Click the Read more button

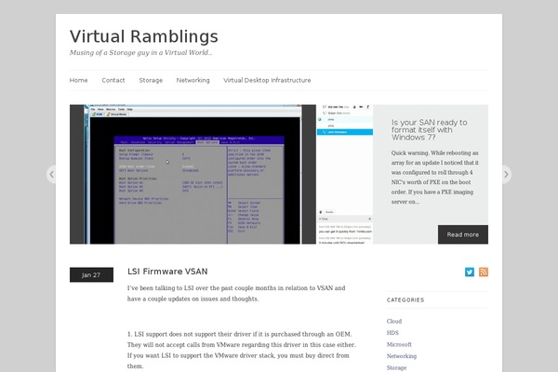coord(463,234)
